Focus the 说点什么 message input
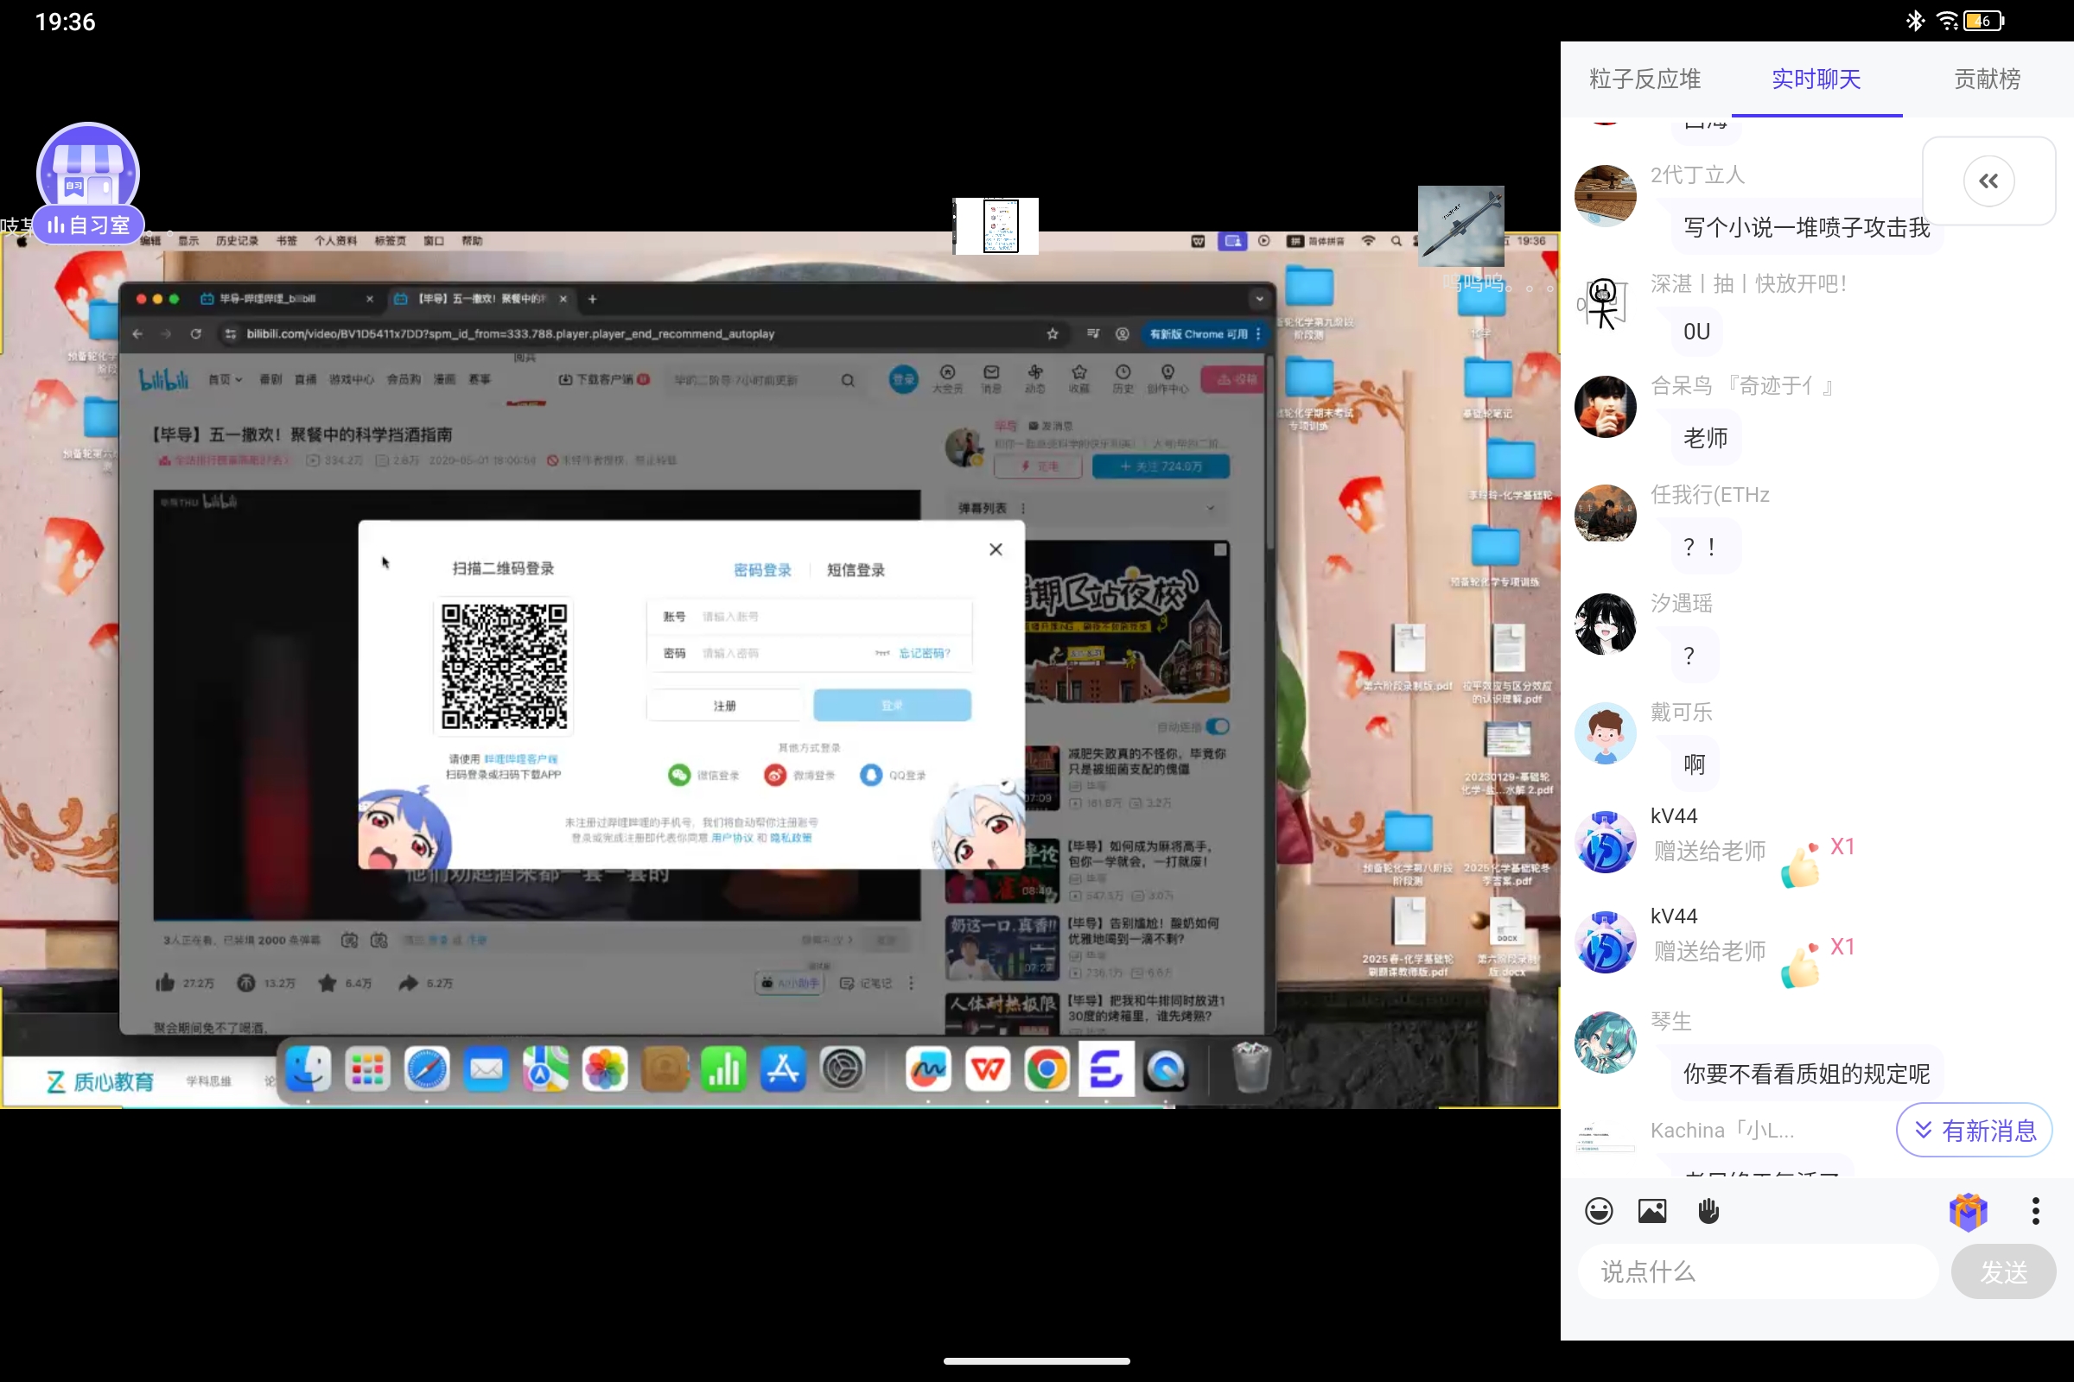Viewport: 2074px width, 1382px height. (x=1759, y=1271)
